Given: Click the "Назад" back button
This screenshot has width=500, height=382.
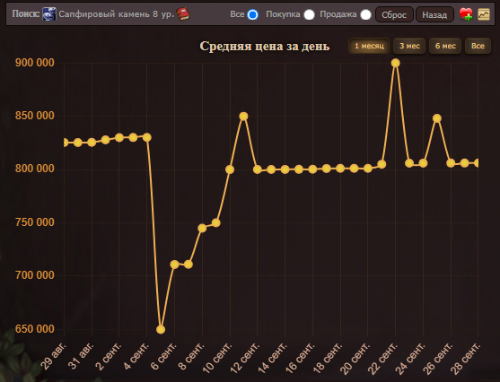Looking at the screenshot, I should point(434,14).
